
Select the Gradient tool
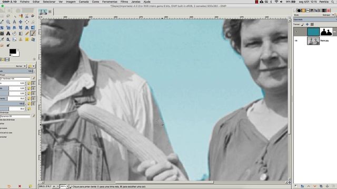21,34
